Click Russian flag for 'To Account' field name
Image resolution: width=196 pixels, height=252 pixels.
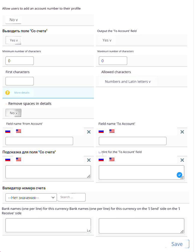click(x=101, y=131)
